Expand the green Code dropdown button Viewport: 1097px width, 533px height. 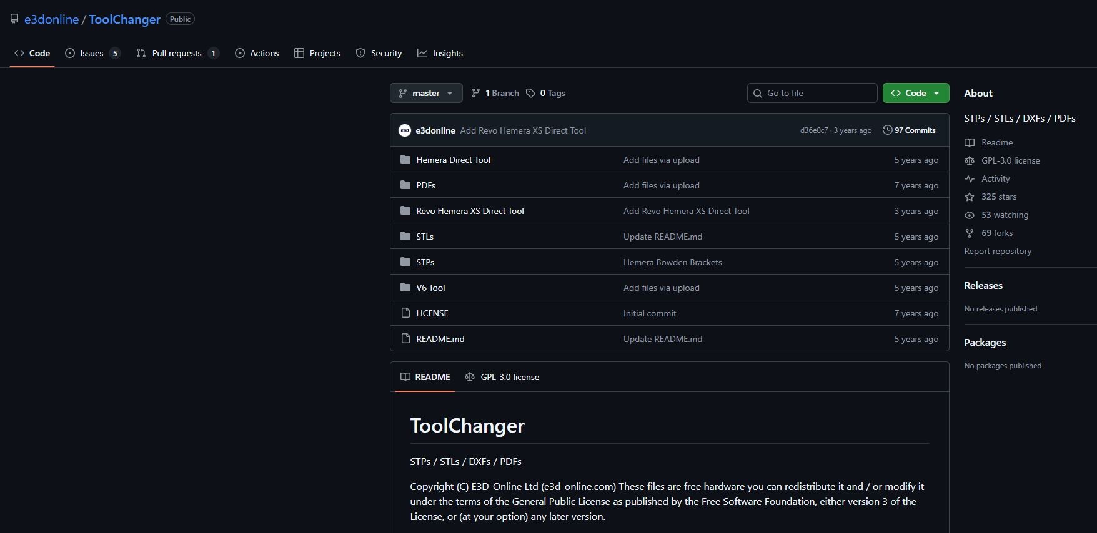915,93
